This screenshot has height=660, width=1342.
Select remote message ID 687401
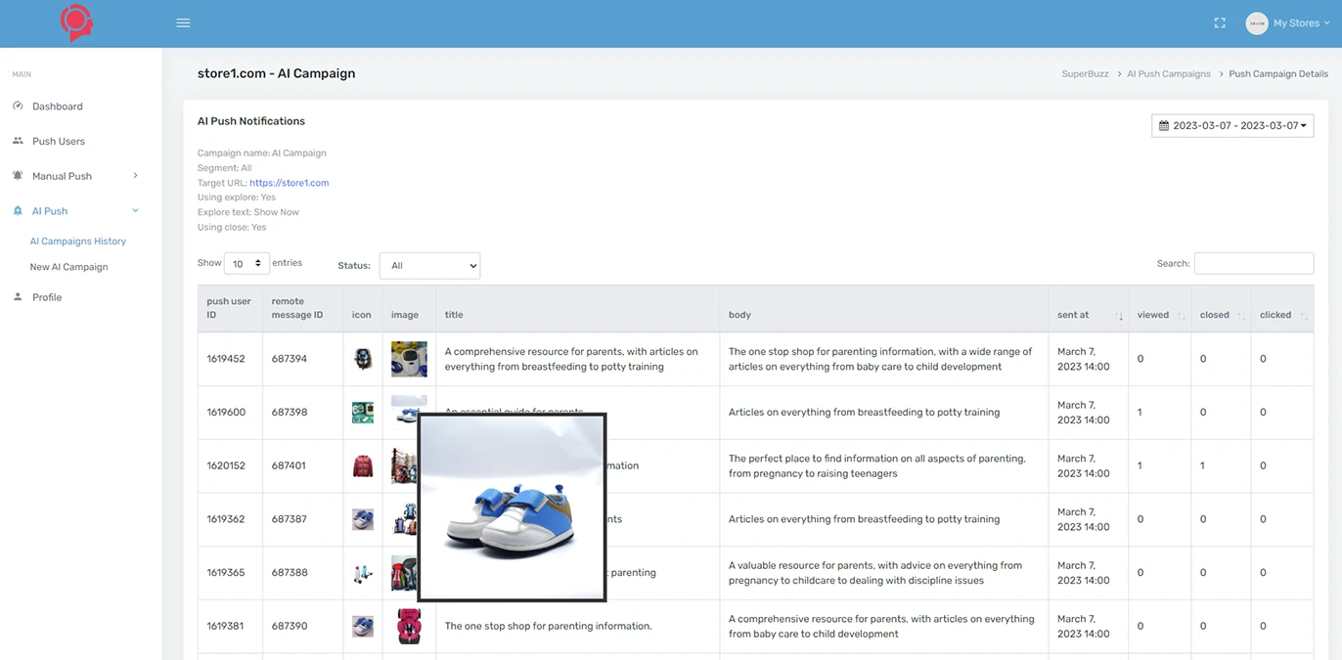point(290,465)
